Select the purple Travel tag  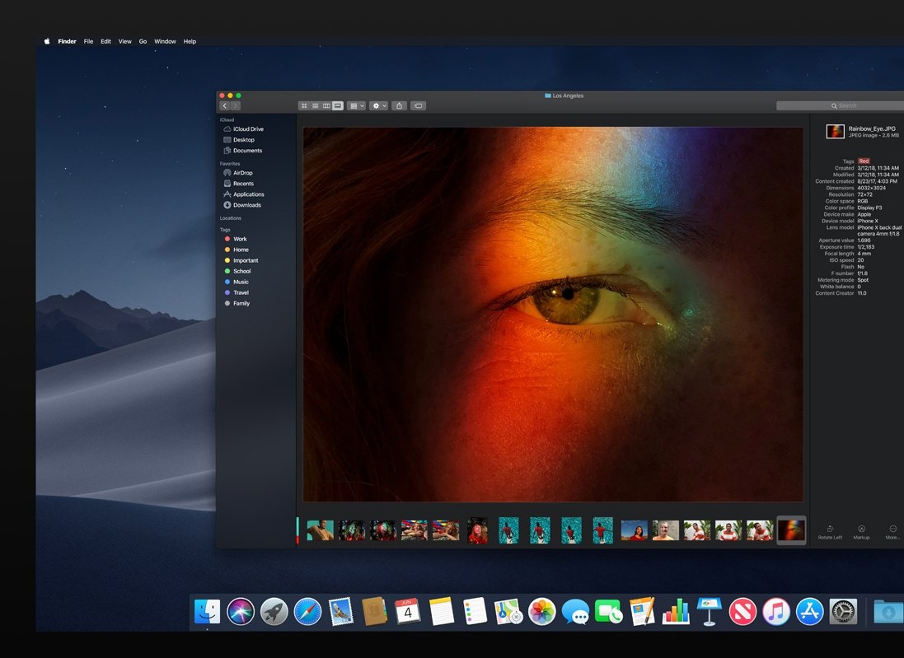pyautogui.click(x=237, y=292)
